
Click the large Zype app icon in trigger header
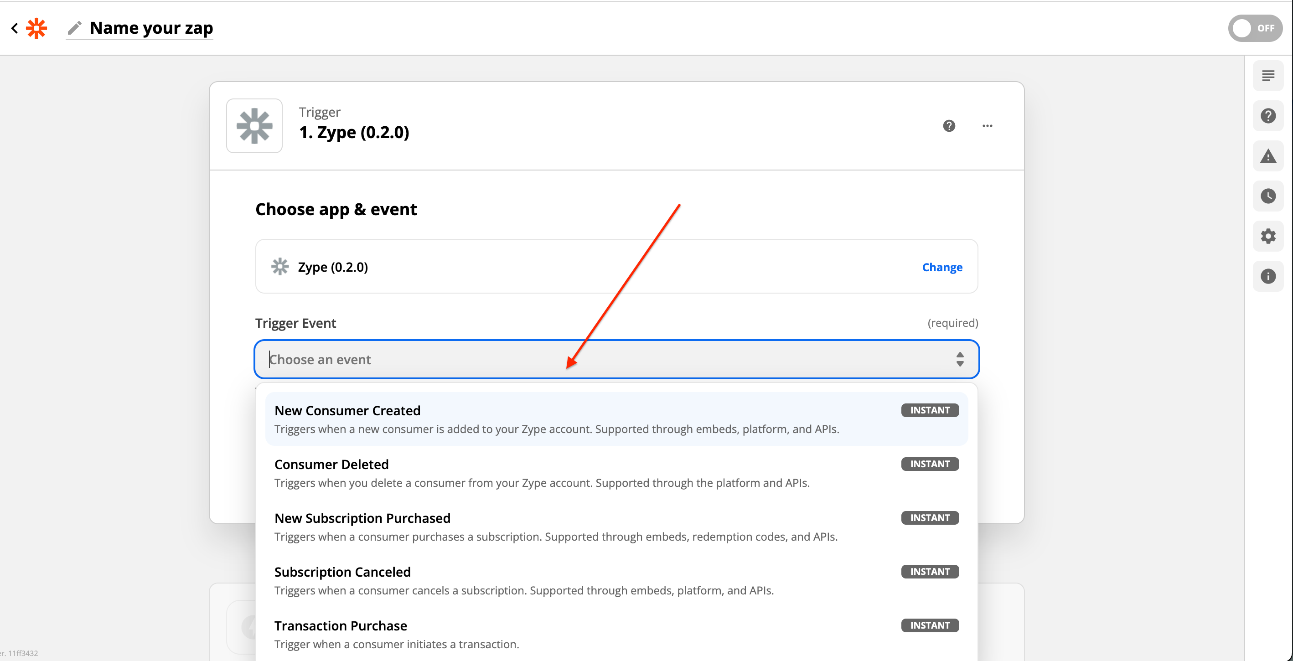point(254,125)
